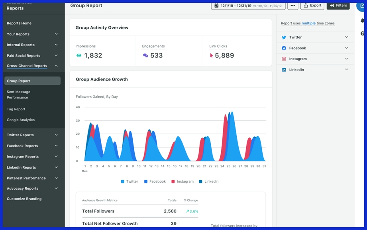The image size is (367, 230).
Task: Click the Reports header in sidebar
Action: click(15, 8)
